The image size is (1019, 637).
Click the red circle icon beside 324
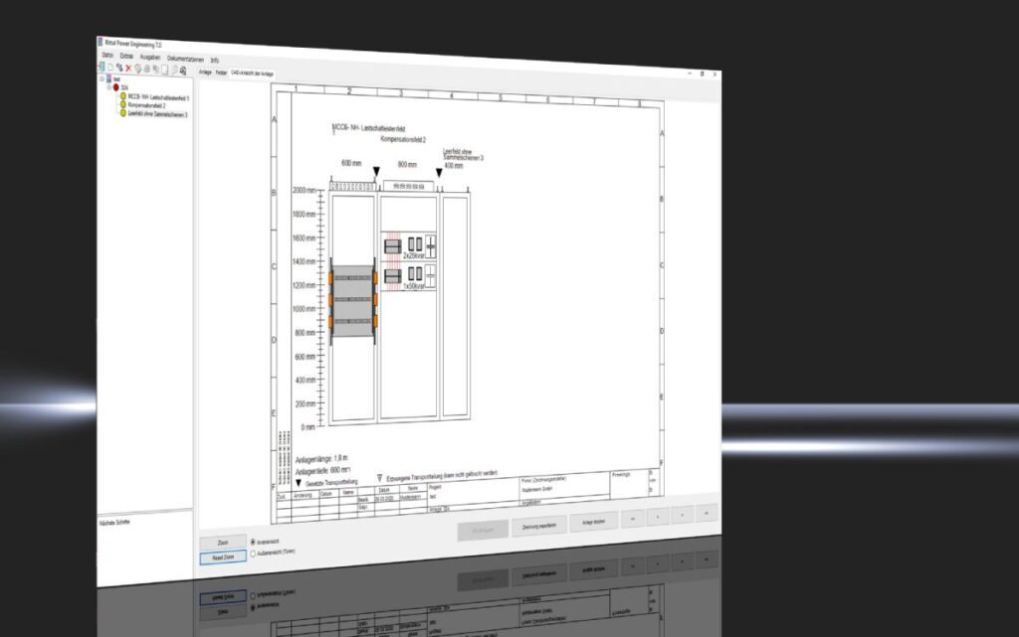tap(115, 87)
